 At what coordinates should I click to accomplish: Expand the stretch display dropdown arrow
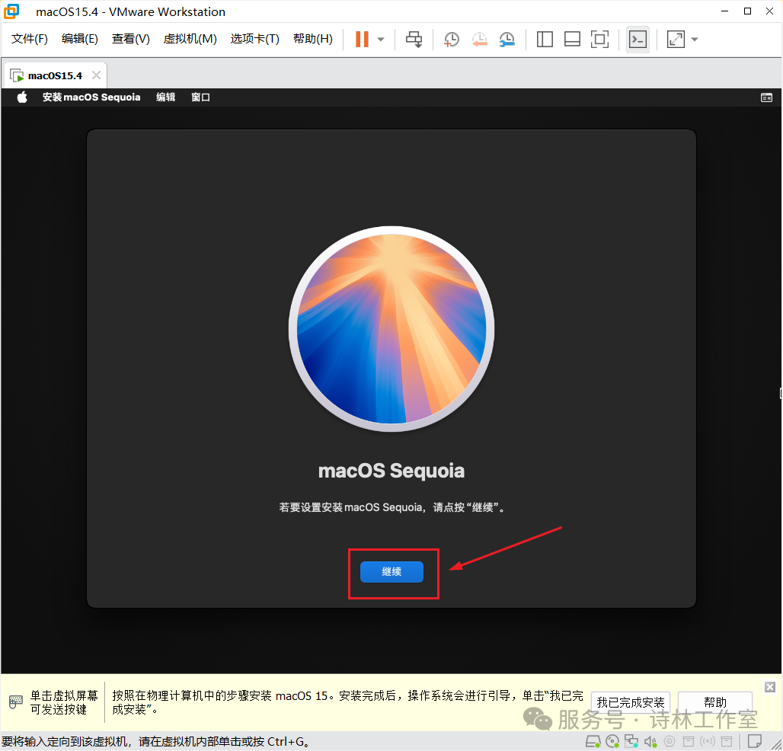(695, 39)
